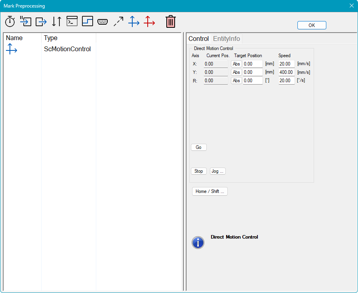Click the Y target position field
Image resolution: width=358 pixels, height=293 pixels.
[x=253, y=72]
